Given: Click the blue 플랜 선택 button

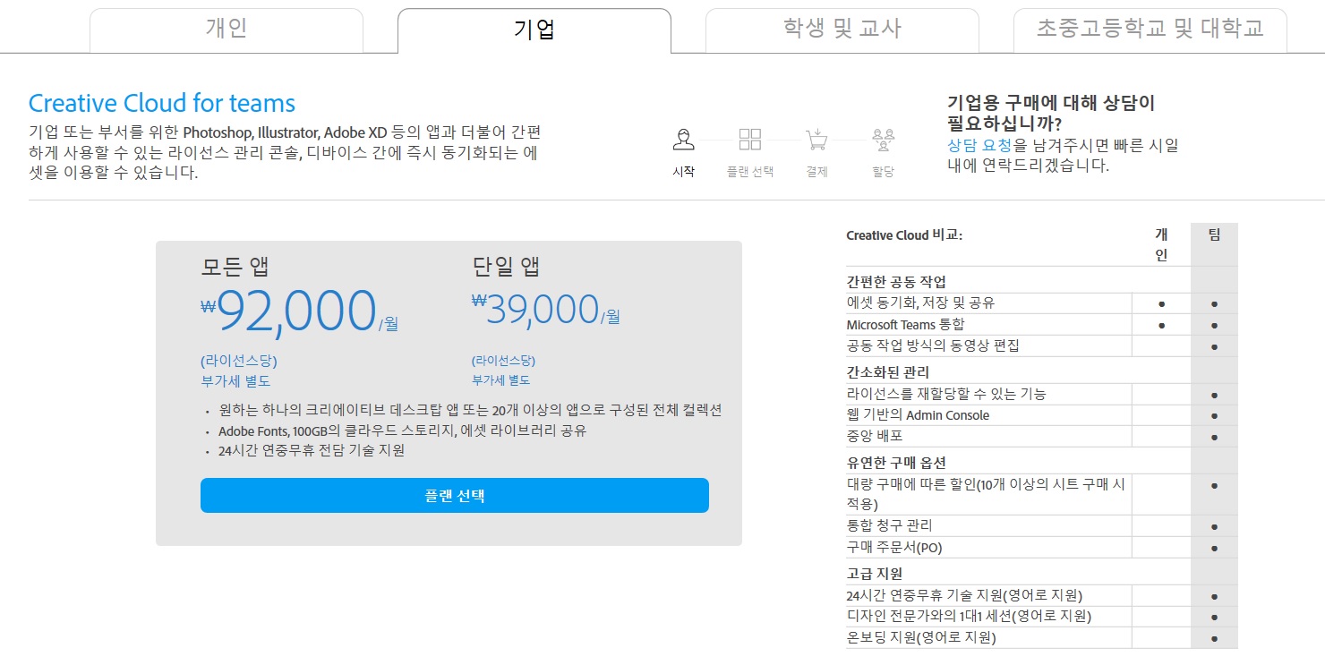Looking at the screenshot, I should click(x=455, y=496).
